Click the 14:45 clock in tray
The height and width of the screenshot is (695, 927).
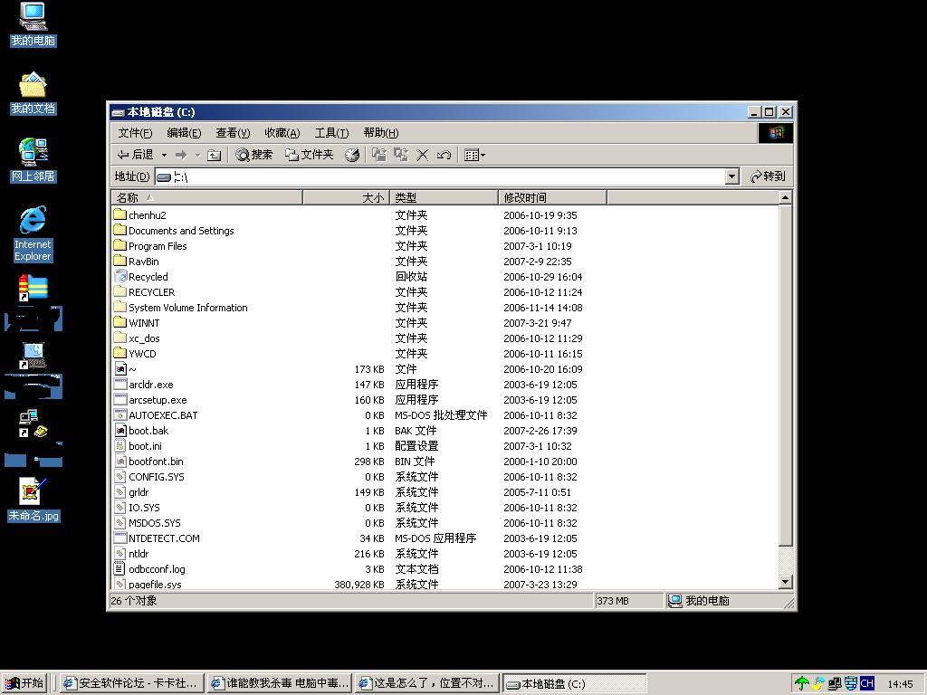900,684
